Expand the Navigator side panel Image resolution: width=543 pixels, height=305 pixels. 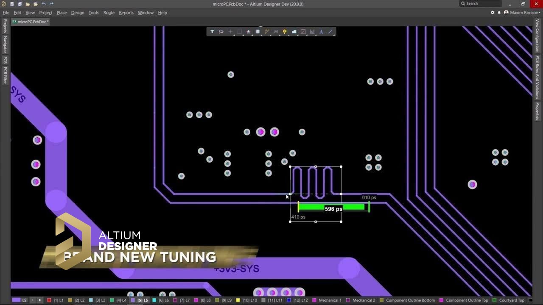pyautogui.click(x=5, y=44)
